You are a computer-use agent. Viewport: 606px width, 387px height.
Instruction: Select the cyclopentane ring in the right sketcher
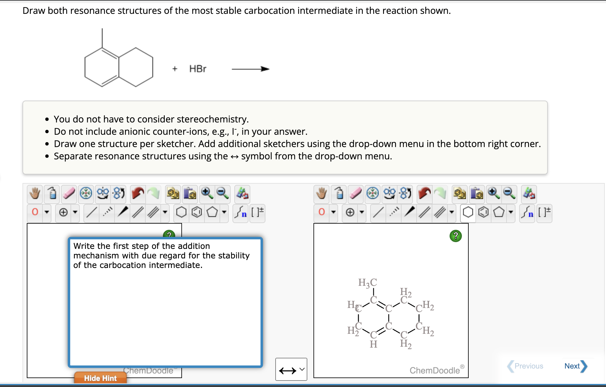click(499, 213)
